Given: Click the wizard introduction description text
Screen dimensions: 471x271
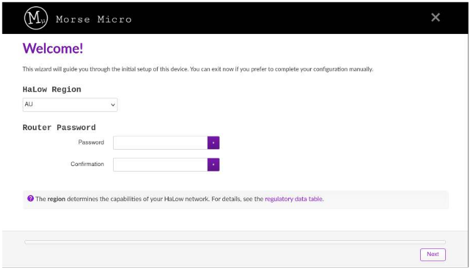Looking at the screenshot, I should pyautogui.click(x=198, y=69).
